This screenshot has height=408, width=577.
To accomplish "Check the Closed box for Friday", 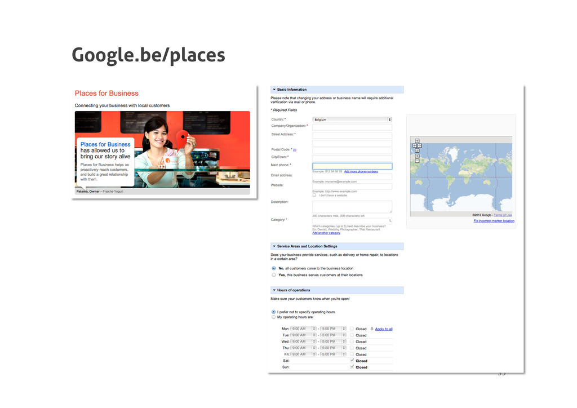I will 352,354.
